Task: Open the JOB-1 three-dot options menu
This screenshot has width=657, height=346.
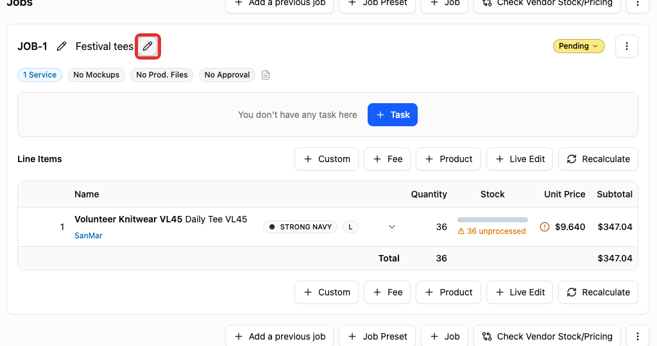Action: click(x=626, y=46)
